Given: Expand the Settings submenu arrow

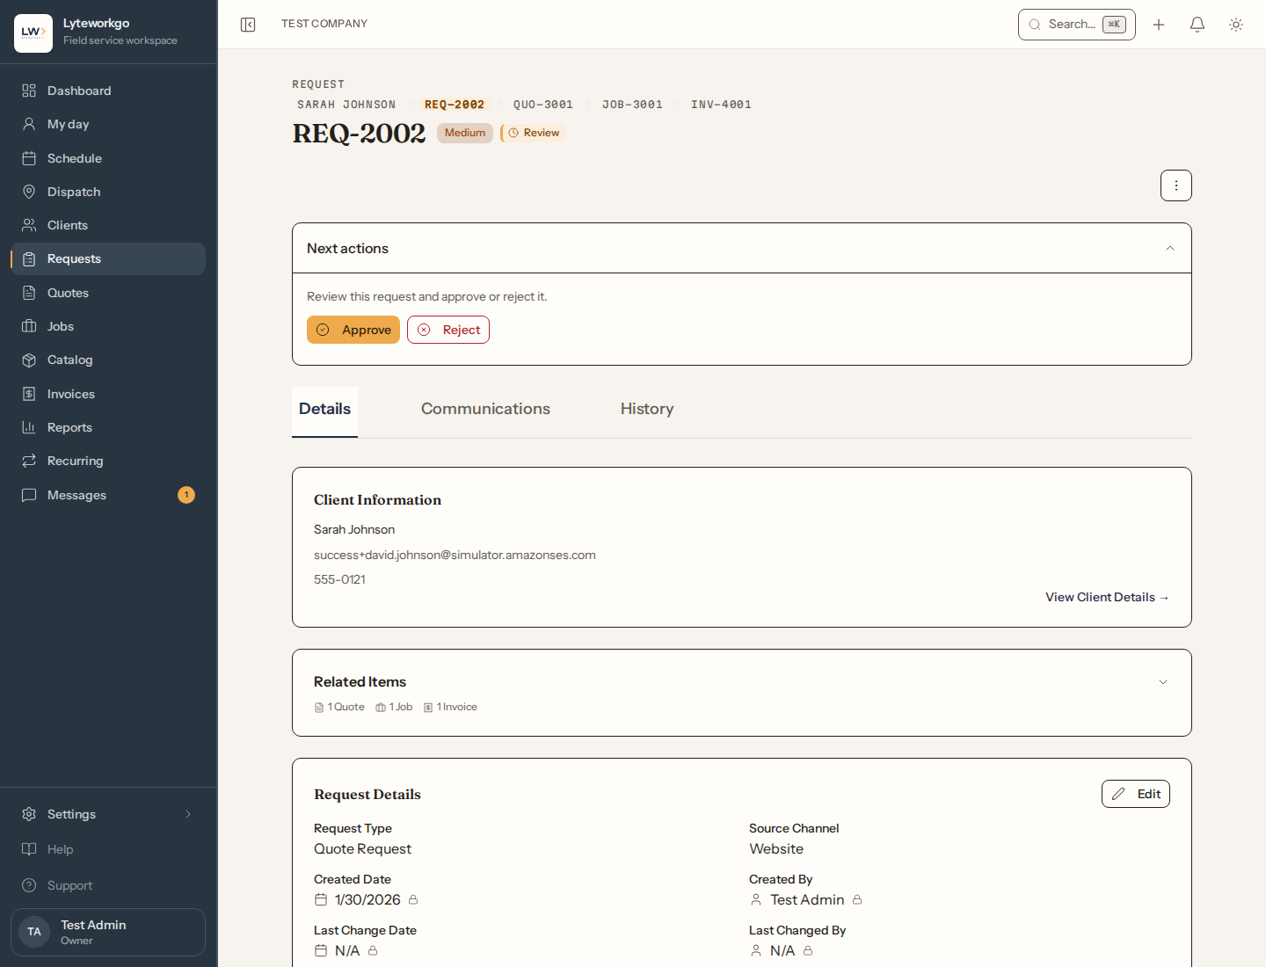Looking at the screenshot, I should point(188,814).
